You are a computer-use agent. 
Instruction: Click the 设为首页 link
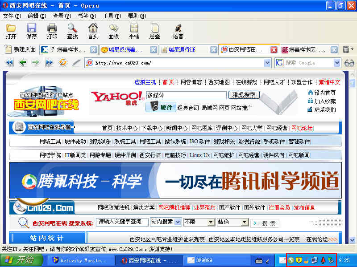coord(325,93)
